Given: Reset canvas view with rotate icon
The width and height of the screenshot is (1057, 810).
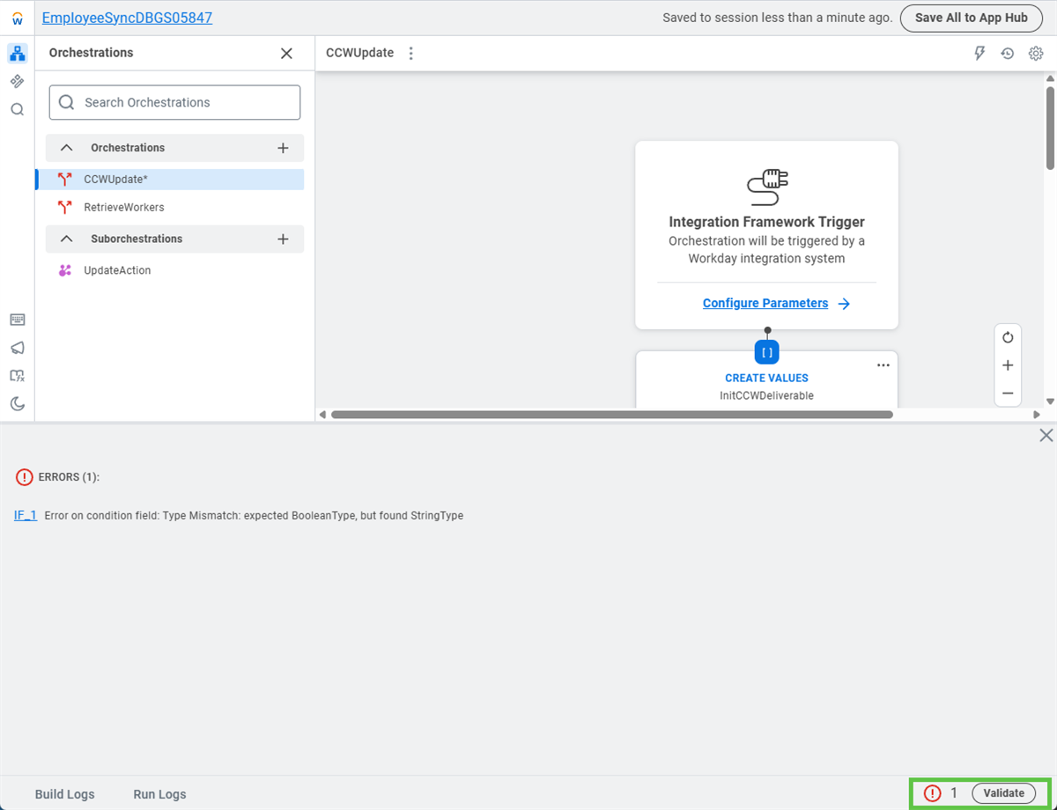Looking at the screenshot, I should [x=1008, y=337].
